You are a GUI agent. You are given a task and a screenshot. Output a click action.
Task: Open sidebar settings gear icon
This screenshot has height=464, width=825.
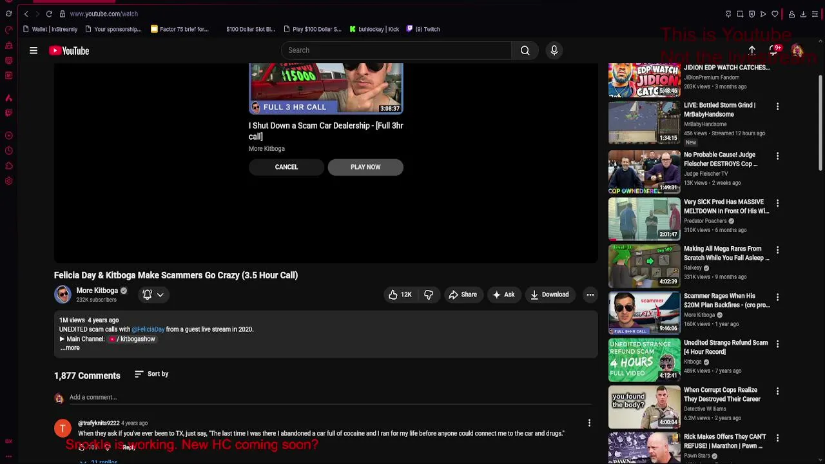click(x=8, y=181)
